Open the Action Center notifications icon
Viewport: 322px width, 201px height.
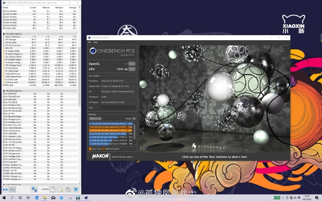pyautogui.click(x=317, y=198)
